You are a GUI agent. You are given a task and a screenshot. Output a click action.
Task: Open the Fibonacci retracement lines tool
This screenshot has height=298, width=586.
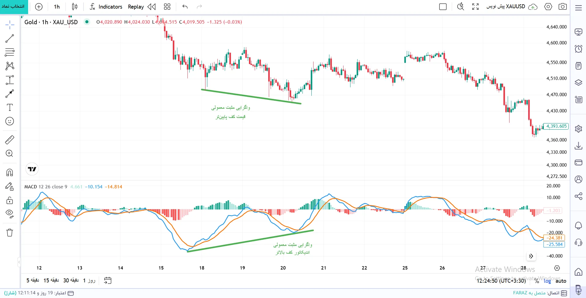pos(10,52)
